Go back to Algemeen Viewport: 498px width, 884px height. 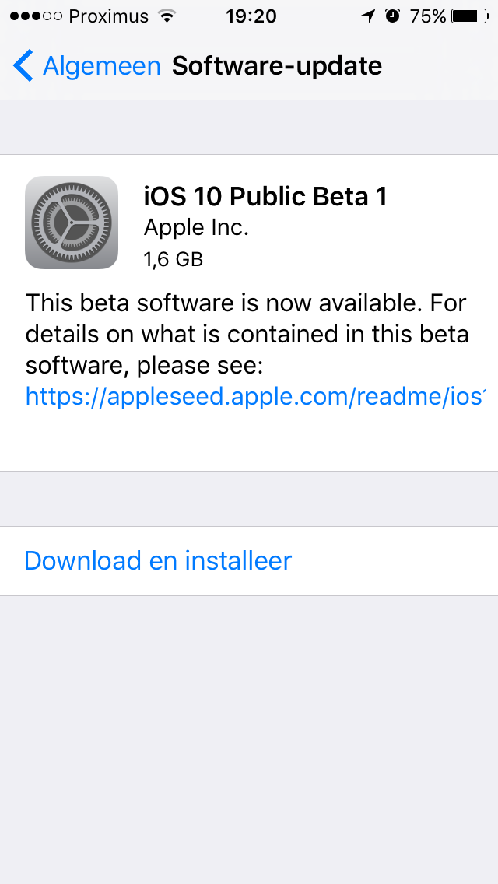(101, 66)
